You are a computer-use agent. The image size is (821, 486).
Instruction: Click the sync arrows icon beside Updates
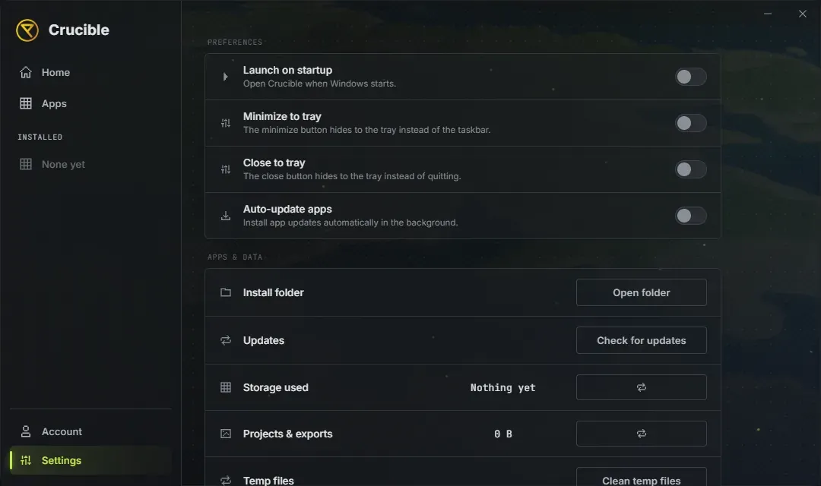226,340
